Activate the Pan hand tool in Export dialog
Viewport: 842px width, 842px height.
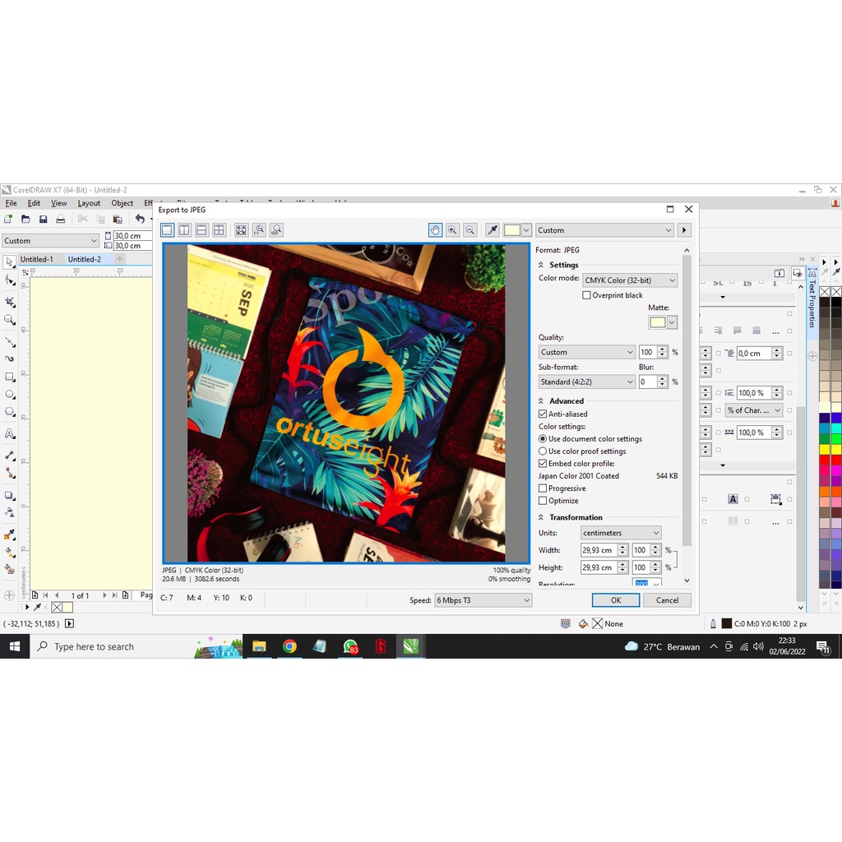click(435, 230)
